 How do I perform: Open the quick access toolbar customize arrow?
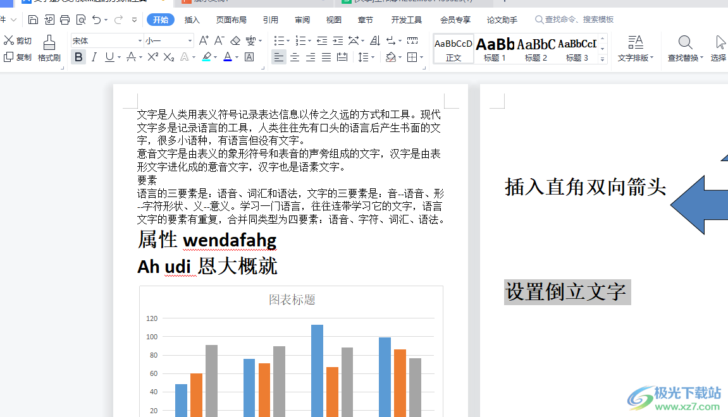point(134,20)
